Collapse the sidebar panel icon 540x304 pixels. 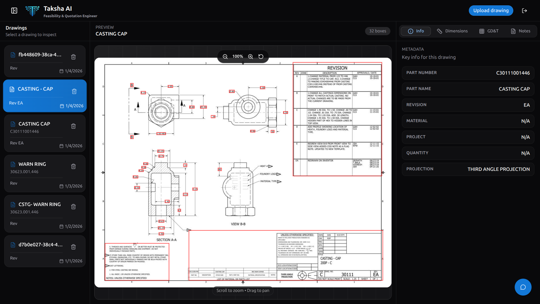click(x=14, y=11)
